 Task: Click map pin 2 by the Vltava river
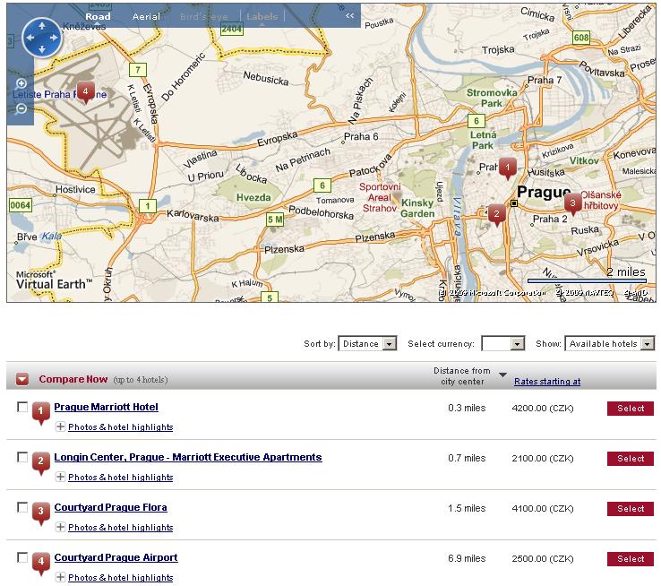tap(496, 213)
